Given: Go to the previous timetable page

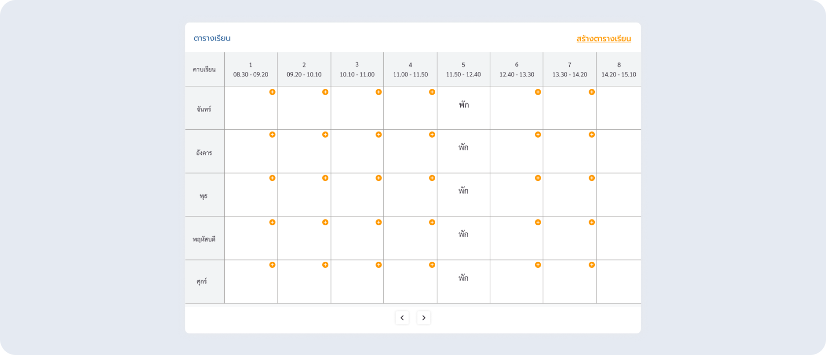Looking at the screenshot, I should click(402, 318).
